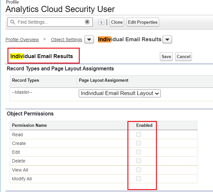Go to Profile Overview breadcrumb
The width and height of the screenshot is (213, 192).
[x=22, y=40]
